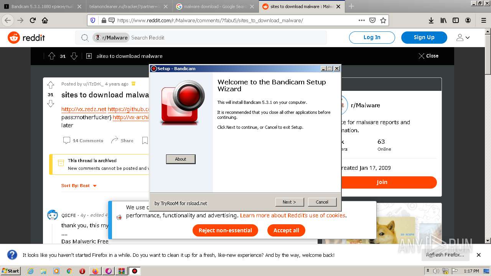The width and height of the screenshot is (491, 276).
Task: Click the Firefox forward arrow
Action: [20, 20]
